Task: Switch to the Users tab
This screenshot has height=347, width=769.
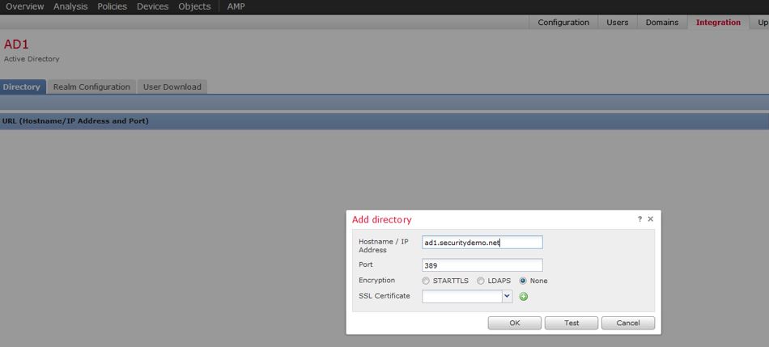Action: (x=618, y=22)
